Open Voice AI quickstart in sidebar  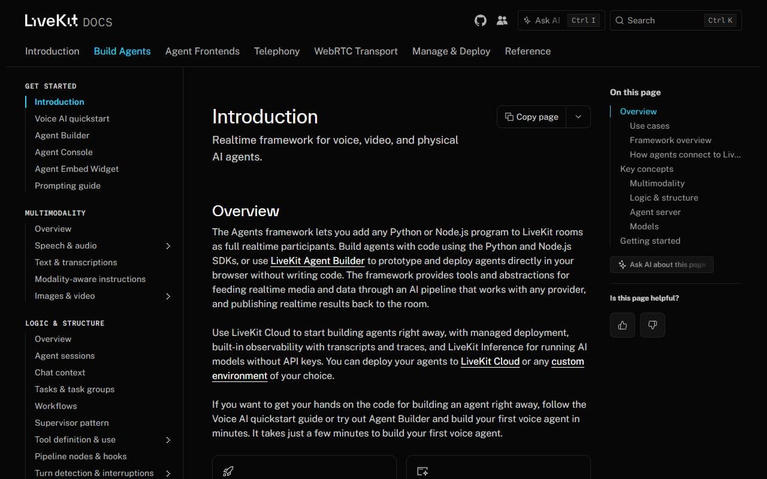72,119
